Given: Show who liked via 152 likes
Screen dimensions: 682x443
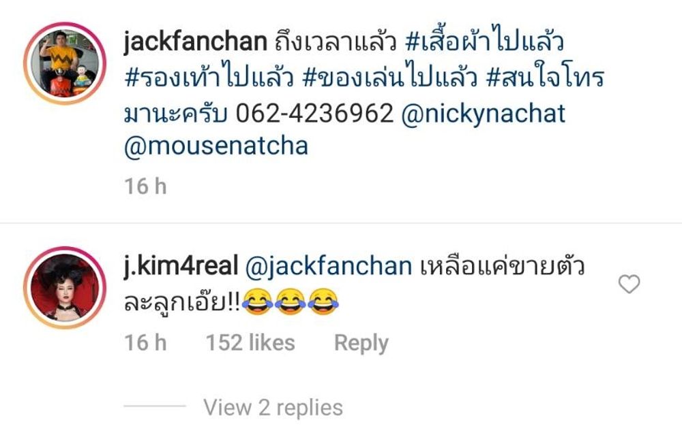Looking at the screenshot, I should pyautogui.click(x=250, y=343).
